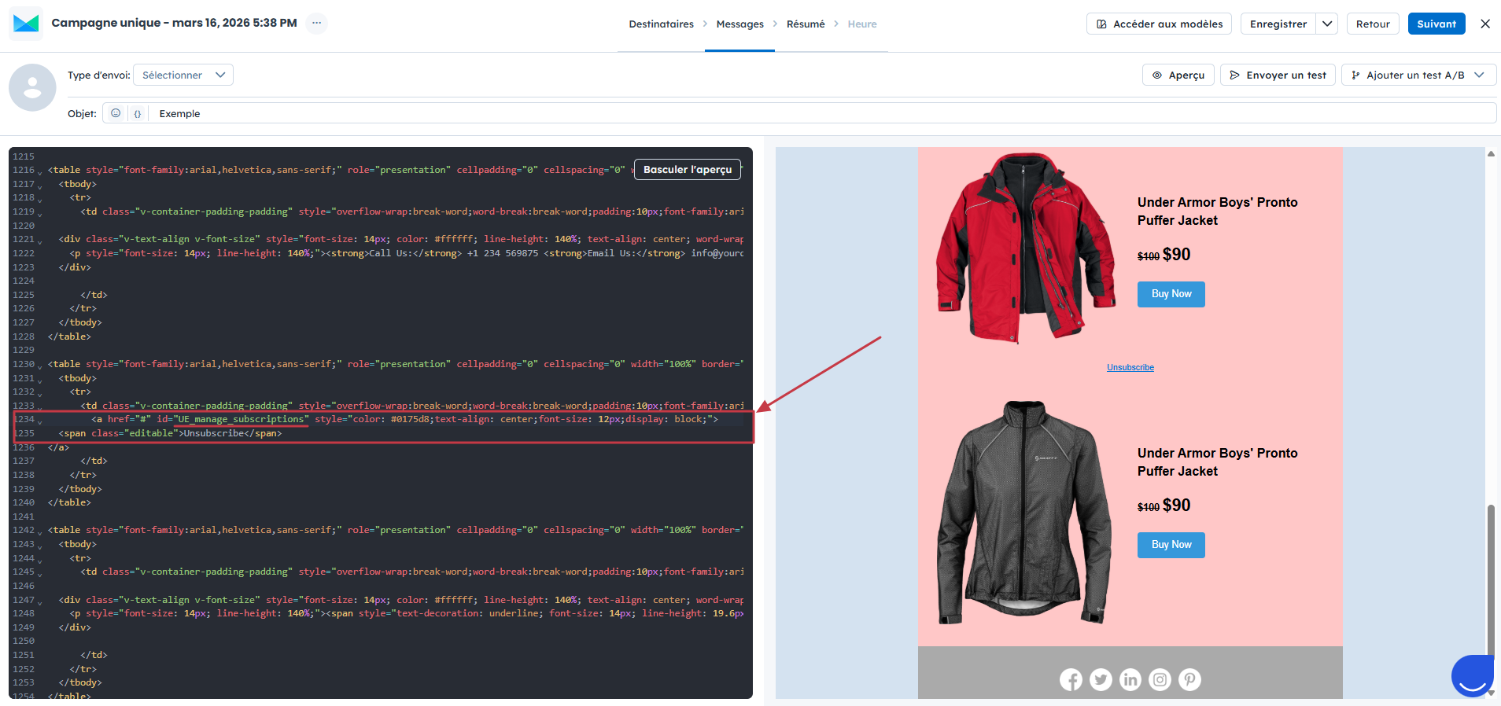Click the preview scrollbar's up arrow
1501x706 pixels.
coord(1491,154)
